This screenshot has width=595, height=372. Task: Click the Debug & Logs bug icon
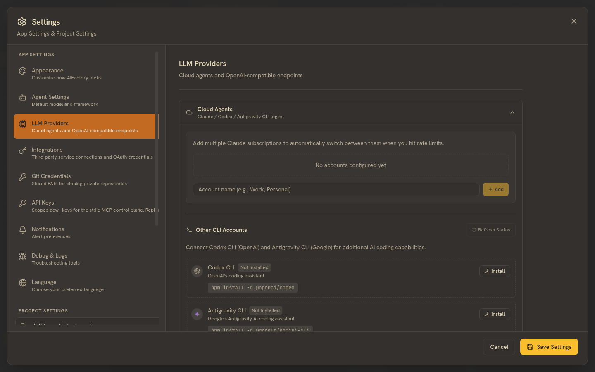[23, 256]
